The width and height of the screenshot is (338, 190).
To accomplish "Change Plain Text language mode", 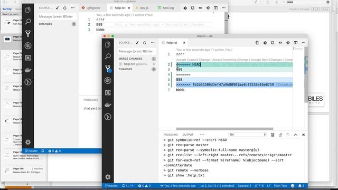I will (280, 186).
